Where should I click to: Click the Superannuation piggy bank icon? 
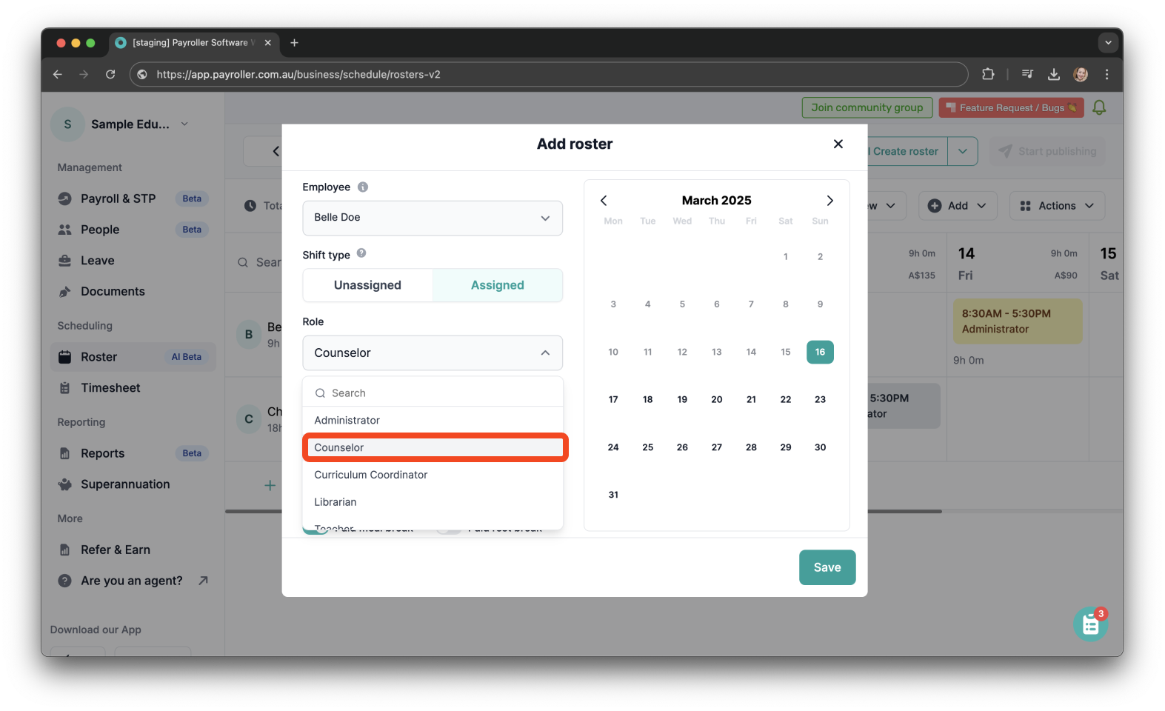(x=65, y=484)
